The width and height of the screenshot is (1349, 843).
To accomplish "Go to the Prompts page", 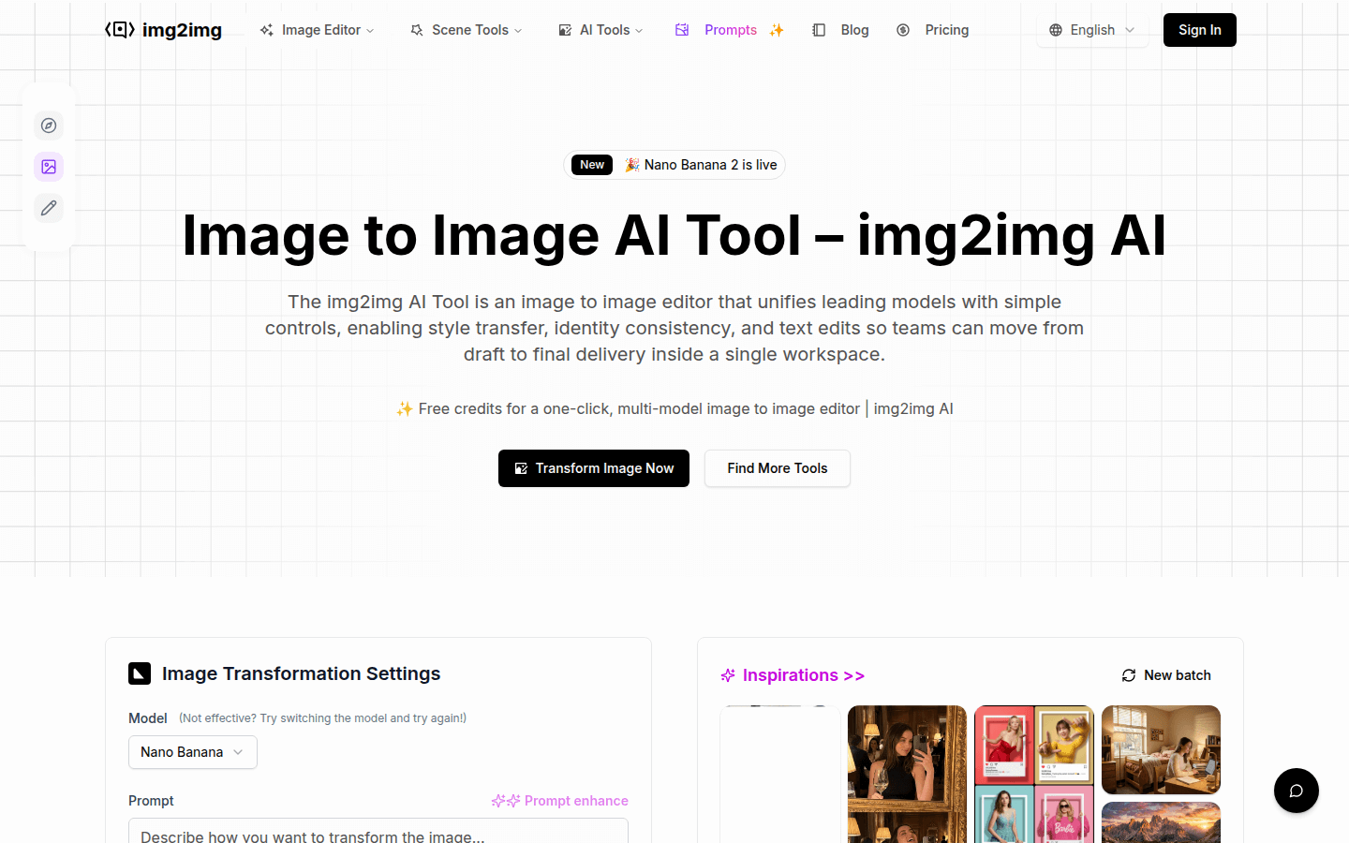I will 730,30.
